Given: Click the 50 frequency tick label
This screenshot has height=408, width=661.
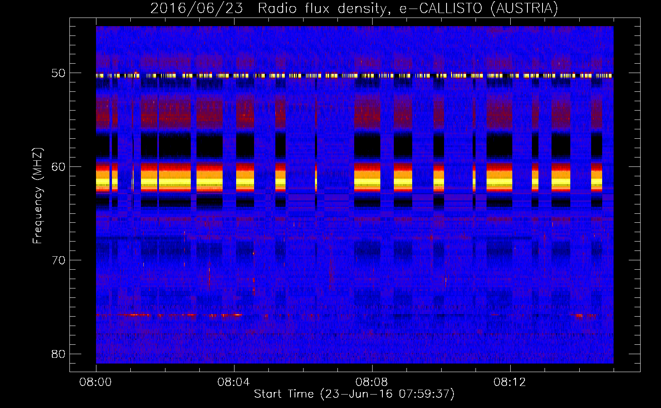Looking at the screenshot, I should point(58,73).
